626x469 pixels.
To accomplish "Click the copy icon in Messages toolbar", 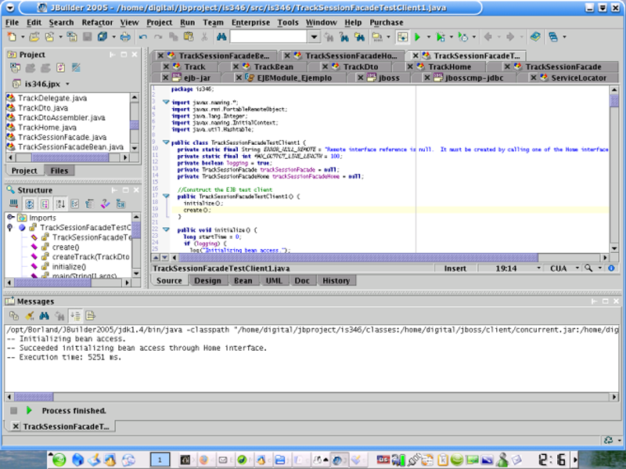I will coord(15,316).
